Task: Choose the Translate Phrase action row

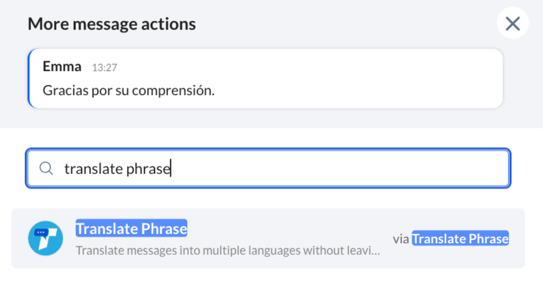Action: point(268,238)
